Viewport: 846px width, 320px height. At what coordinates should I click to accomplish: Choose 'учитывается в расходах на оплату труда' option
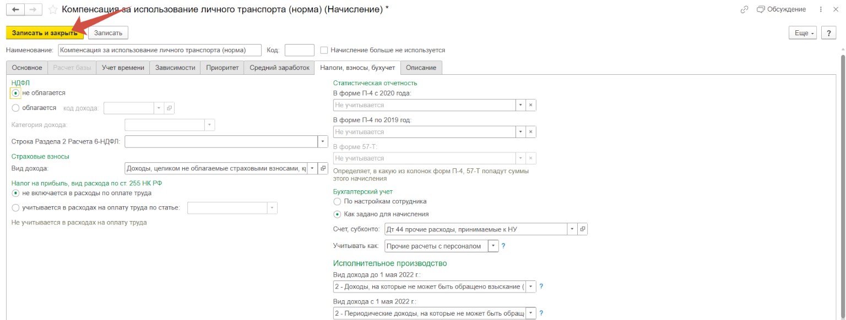pos(15,208)
